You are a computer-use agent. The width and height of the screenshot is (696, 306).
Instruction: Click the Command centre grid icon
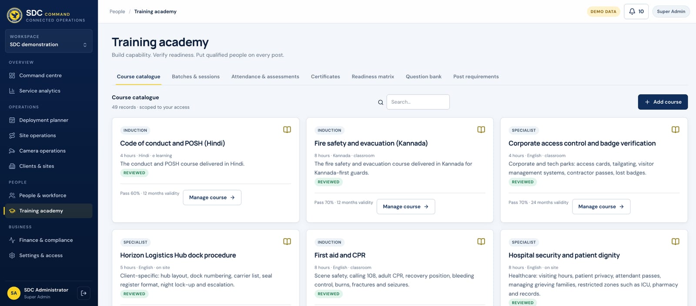point(12,76)
